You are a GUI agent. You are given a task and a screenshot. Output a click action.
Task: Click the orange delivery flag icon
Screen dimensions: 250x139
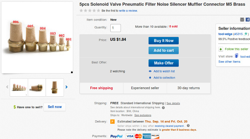(x=112, y=122)
